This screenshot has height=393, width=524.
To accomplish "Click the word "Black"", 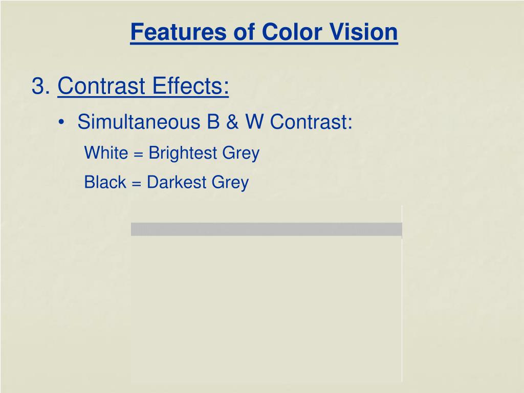I will coord(105,182).
